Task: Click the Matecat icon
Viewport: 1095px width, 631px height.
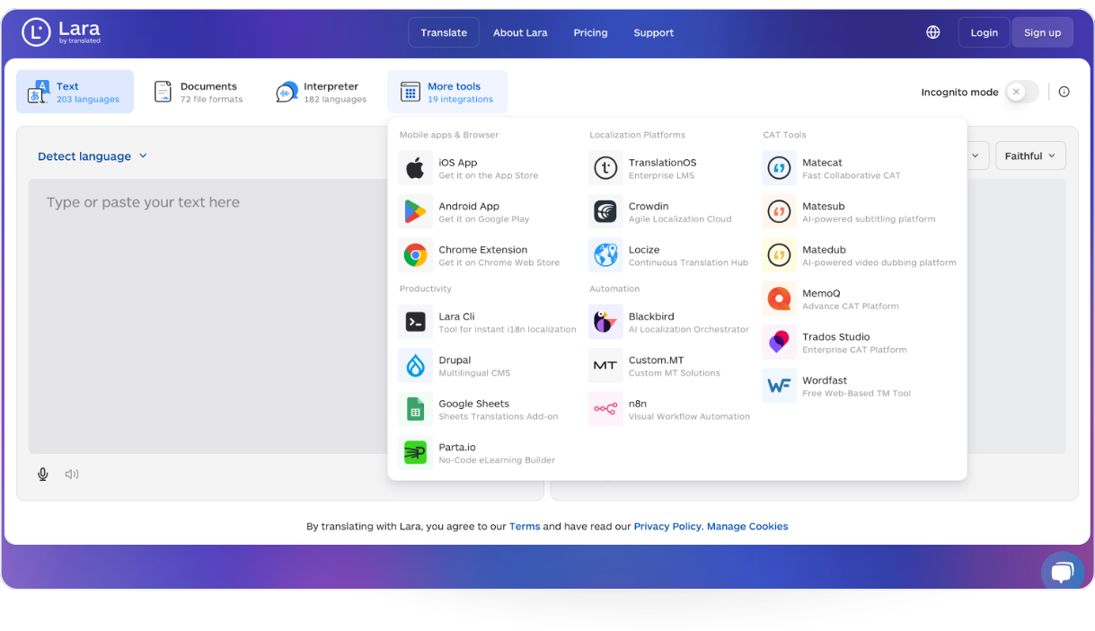Action: pos(779,168)
